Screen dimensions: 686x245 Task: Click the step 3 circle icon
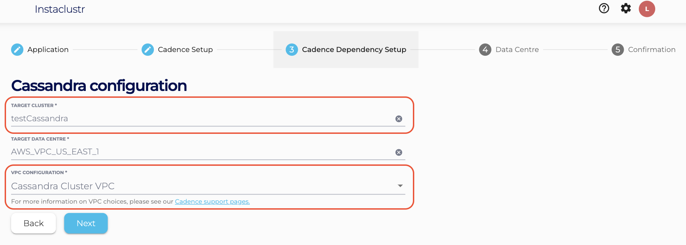(x=292, y=50)
